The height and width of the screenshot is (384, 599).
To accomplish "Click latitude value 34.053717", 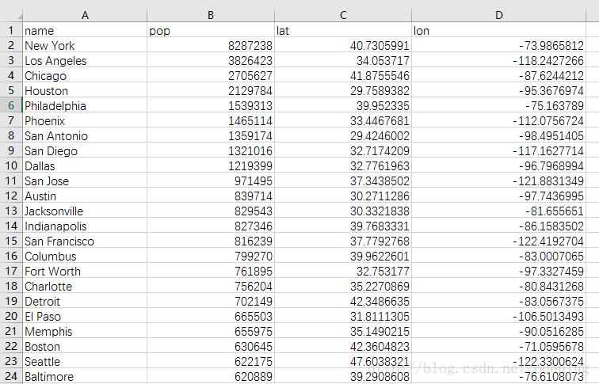I will point(343,60).
